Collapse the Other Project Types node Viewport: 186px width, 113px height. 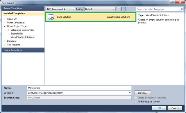[5, 26]
